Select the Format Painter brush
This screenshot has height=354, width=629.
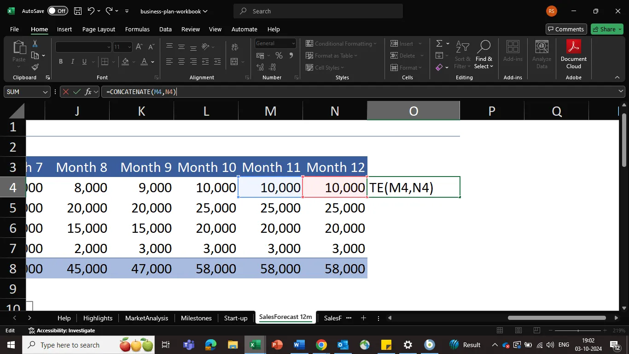(x=35, y=67)
